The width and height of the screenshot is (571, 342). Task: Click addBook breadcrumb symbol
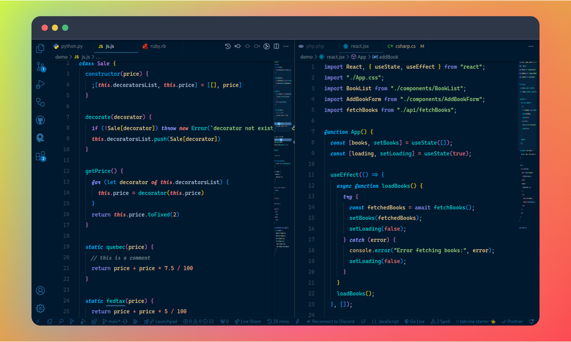[x=385, y=57]
